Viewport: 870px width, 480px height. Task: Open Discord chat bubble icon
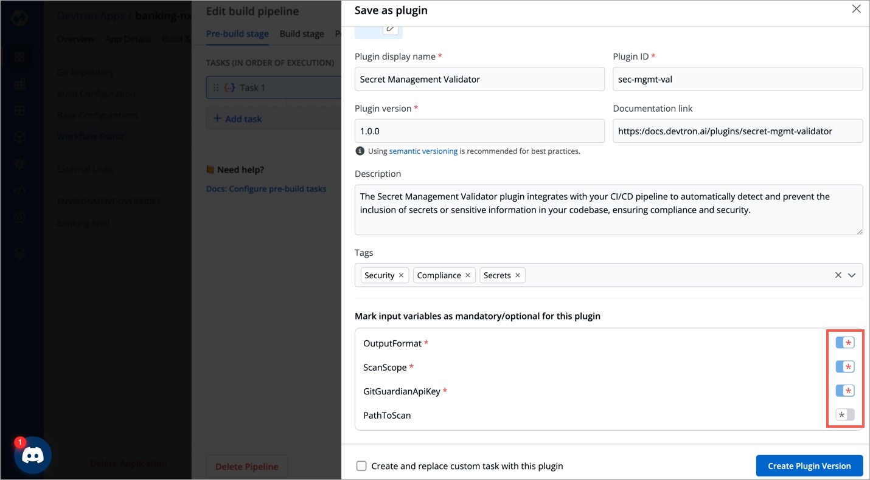point(33,455)
